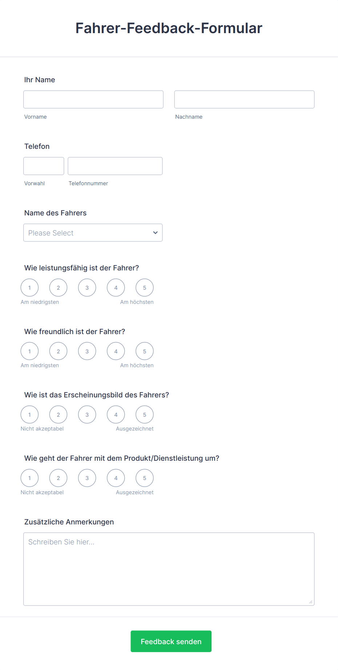The width and height of the screenshot is (338, 670).
Task: Select highest rating for product handling
Action: (144, 478)
